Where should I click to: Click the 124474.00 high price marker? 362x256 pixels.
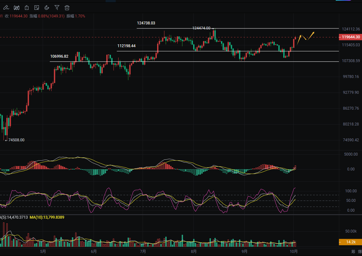click(201, 28)
